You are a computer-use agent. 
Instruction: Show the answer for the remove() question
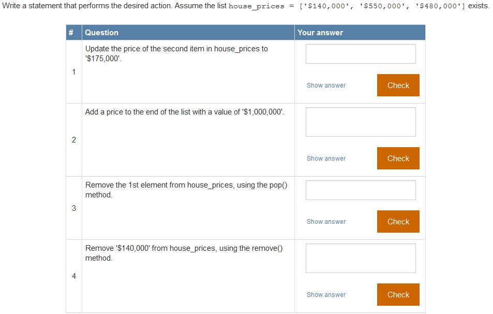tap(326, 294)
